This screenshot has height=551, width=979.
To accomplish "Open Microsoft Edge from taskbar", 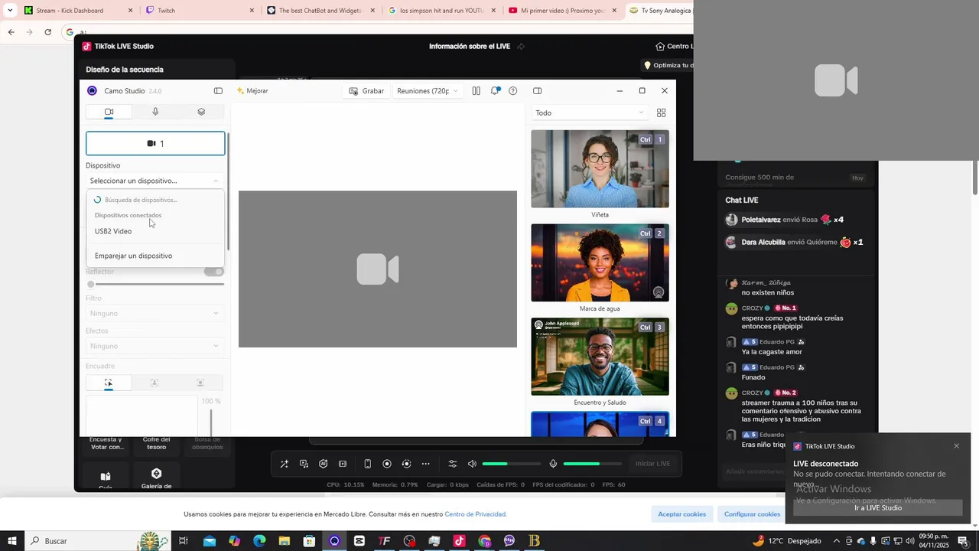I will [x=259, y=541].
